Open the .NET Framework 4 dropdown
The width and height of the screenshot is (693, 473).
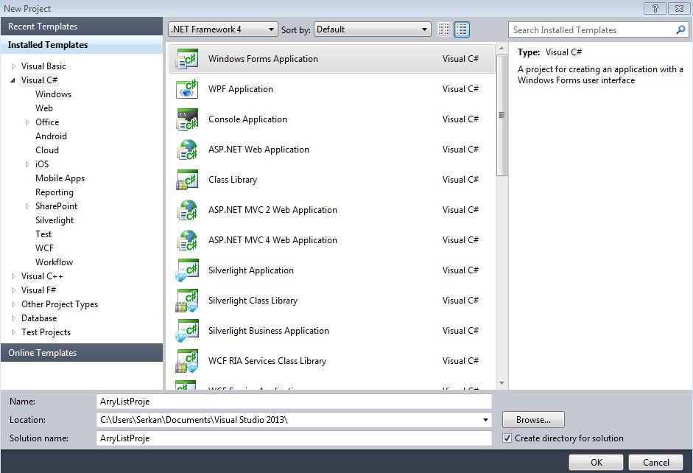coord(223,29)
